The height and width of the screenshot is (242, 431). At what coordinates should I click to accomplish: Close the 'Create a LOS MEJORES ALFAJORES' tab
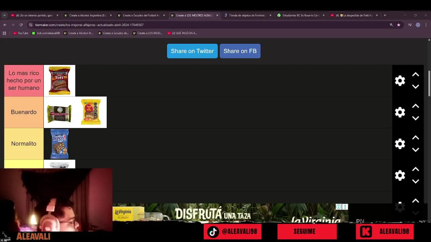[x=217, y=15]
